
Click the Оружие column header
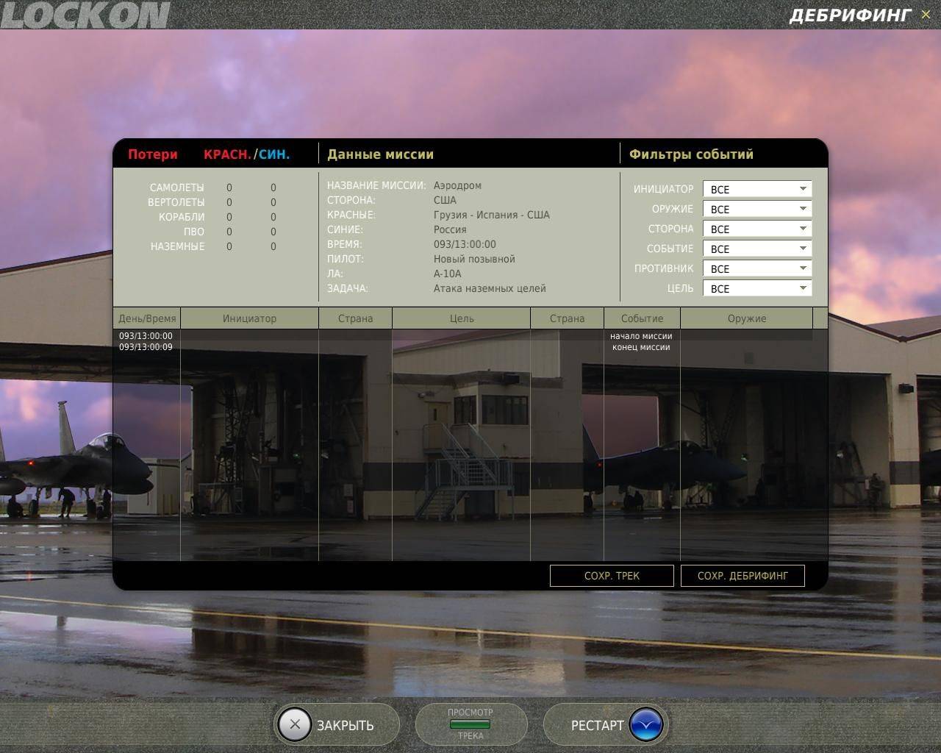click(x=746, y=318)
